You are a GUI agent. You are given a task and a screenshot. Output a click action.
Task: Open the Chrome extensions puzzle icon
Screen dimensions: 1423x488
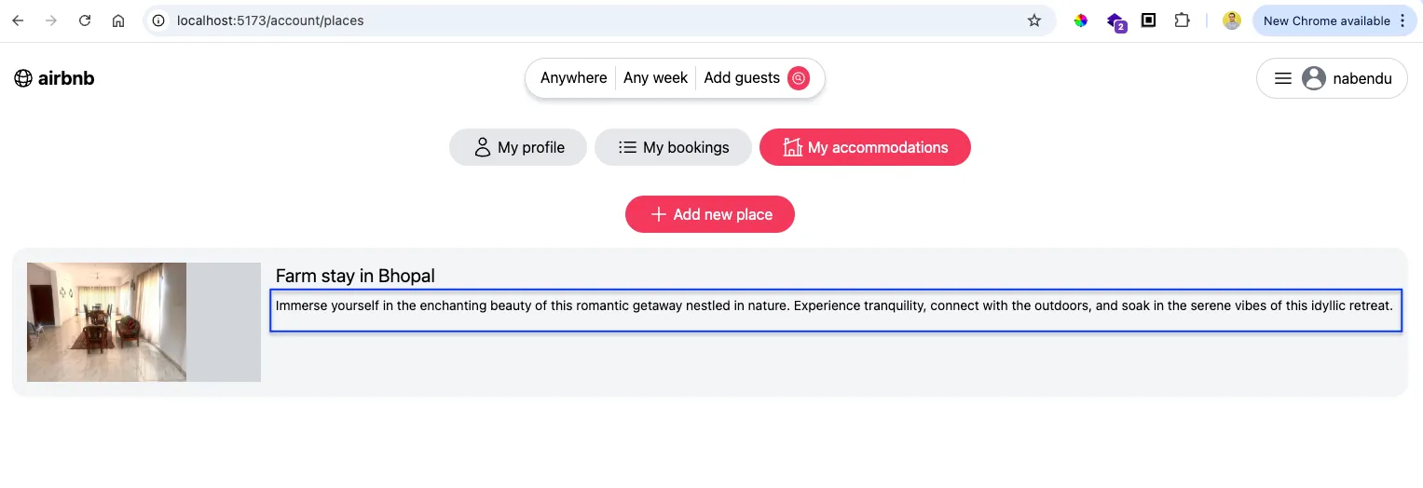[1182, 20]
